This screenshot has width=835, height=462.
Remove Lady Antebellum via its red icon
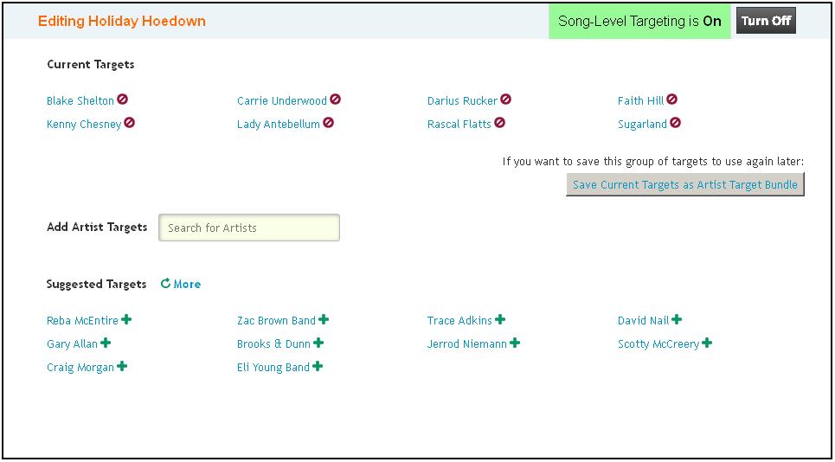(328, 123)
